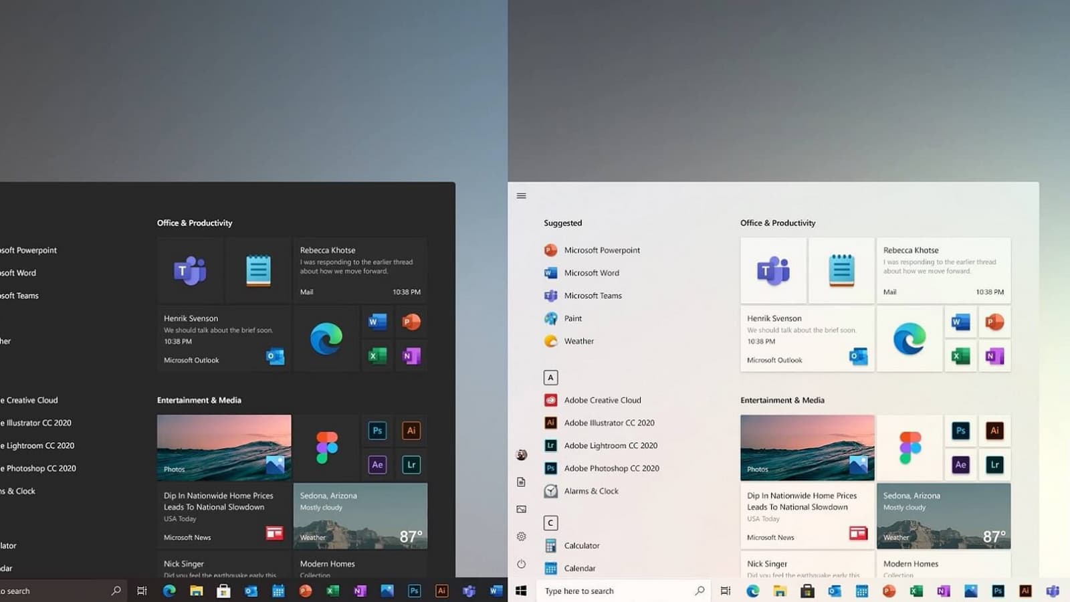1070x602 pixels.
Task: Open Pictures from the light Start sidebar
Action: pyautogui.click(x=522, y=509)
